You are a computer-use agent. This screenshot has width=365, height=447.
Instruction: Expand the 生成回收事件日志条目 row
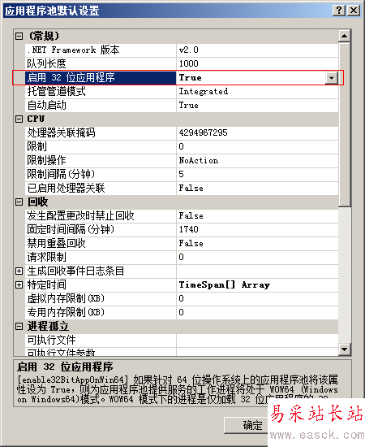19,271
